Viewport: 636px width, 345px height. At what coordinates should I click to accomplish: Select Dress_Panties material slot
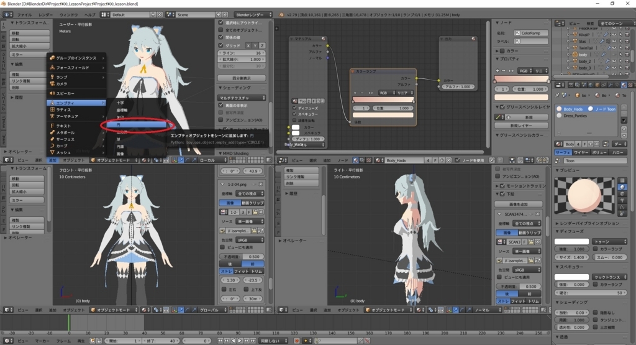(586, 116)
